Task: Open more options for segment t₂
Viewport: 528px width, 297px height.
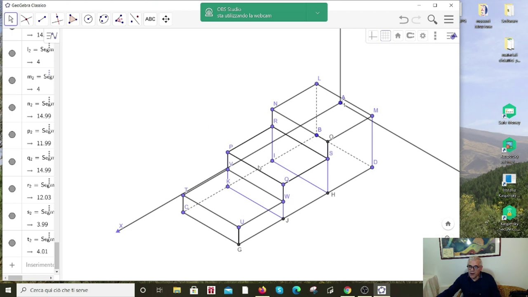Action: point(49,236)
